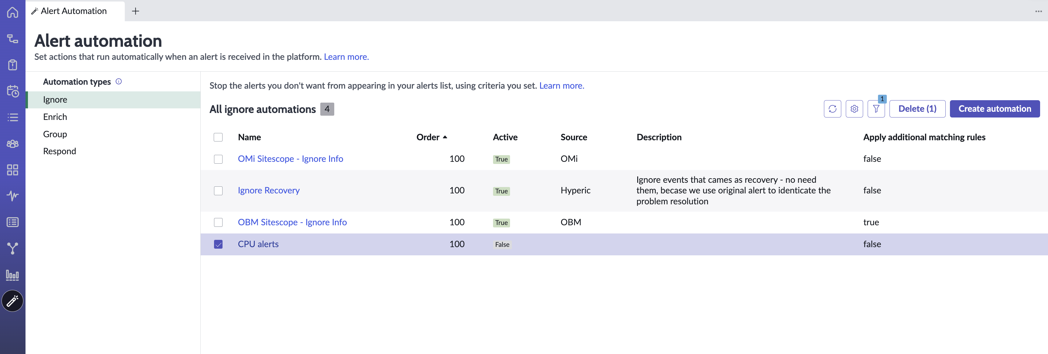Check the Ignore Recovery row checkbox
This screenshot has height=354, width=1048.
tap(218, 191)
